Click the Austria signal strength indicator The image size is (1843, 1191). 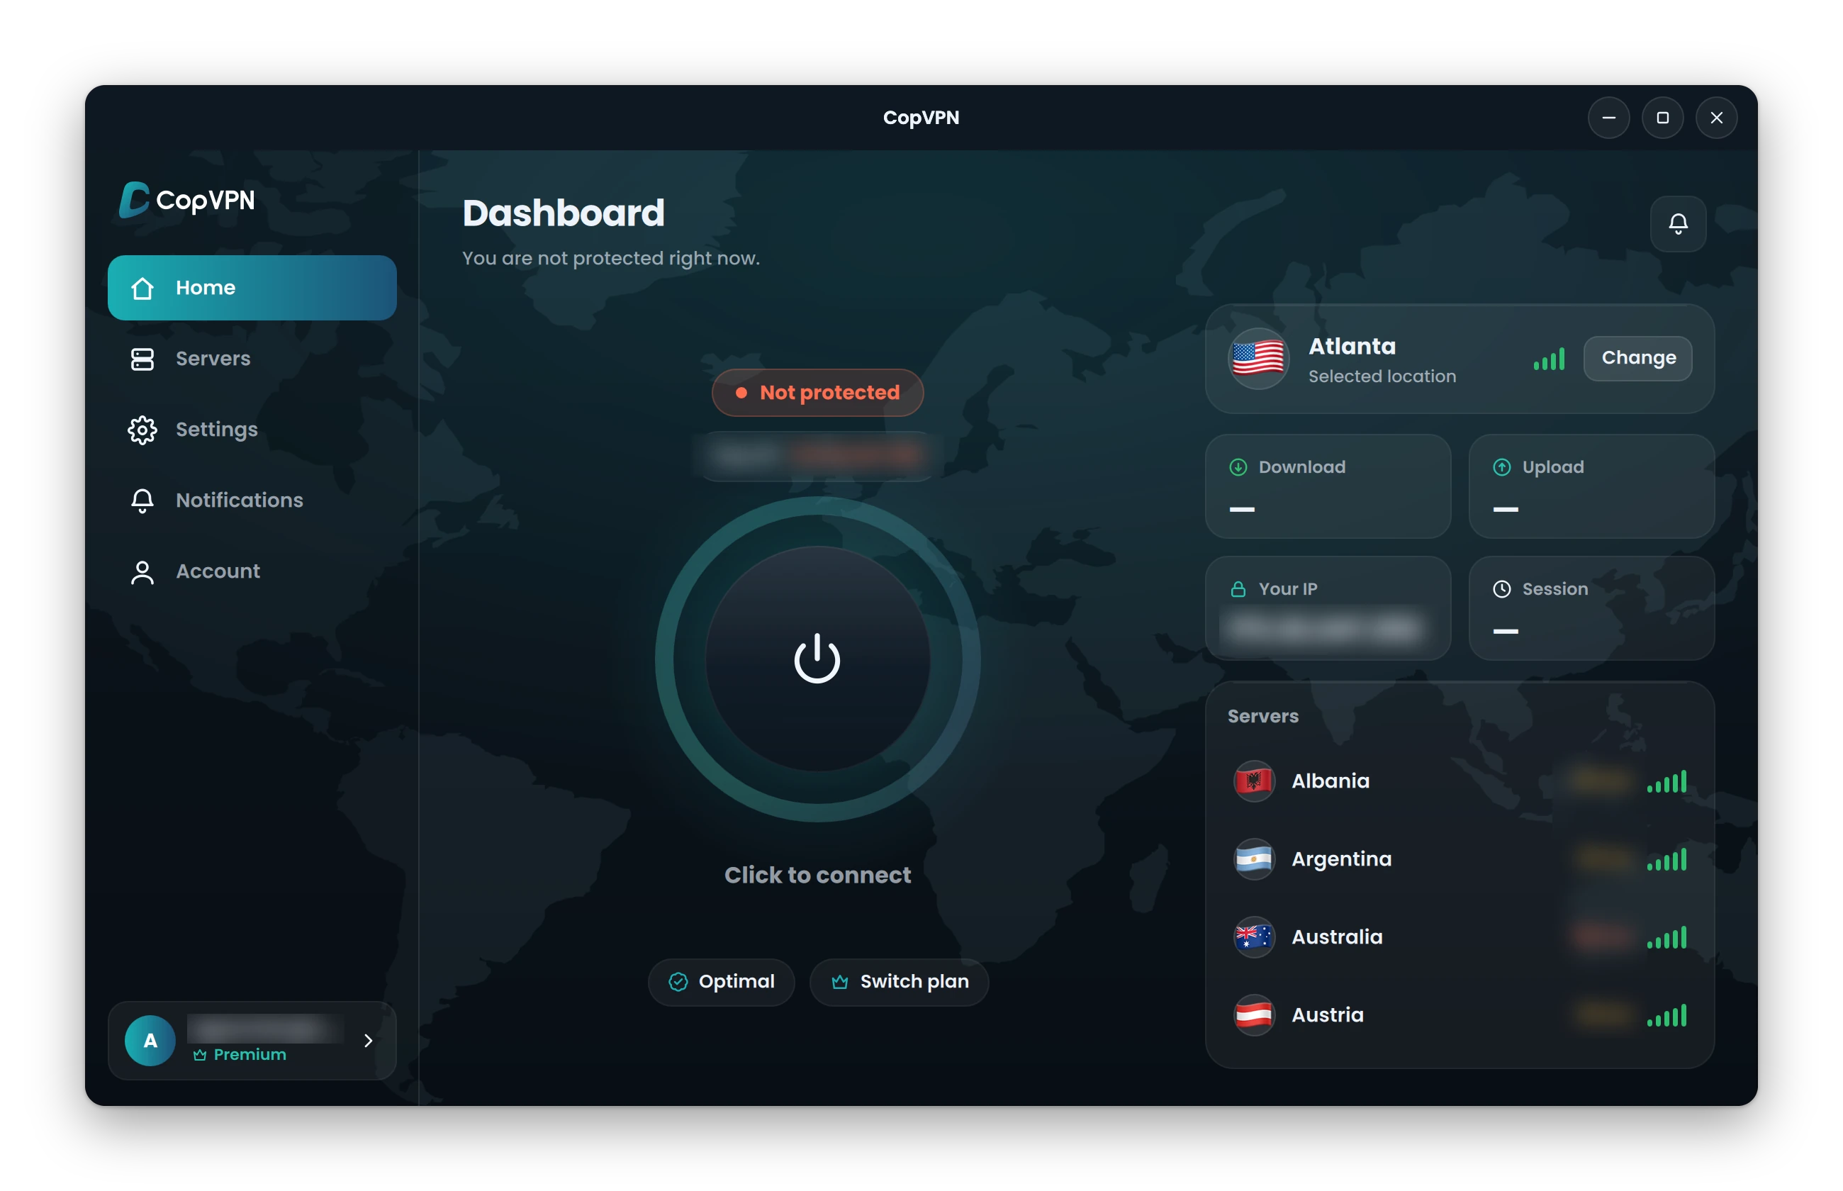1666,1015
